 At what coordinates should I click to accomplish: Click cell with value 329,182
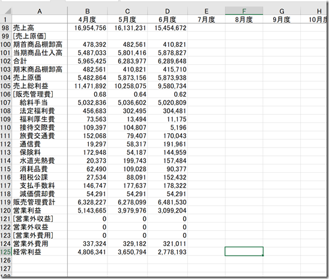[x=127, y=244]
